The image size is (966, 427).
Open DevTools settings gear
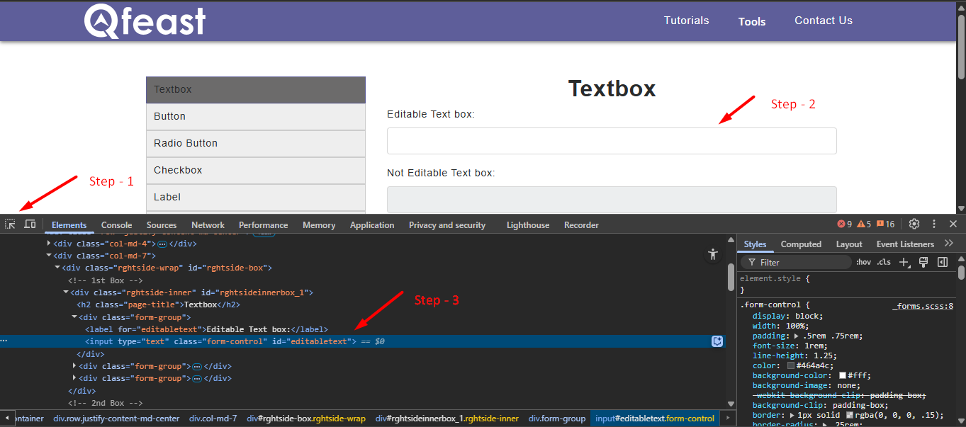click(914, 224)
